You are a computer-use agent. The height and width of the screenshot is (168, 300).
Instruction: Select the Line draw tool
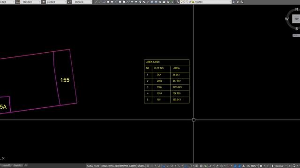point(96,2)
